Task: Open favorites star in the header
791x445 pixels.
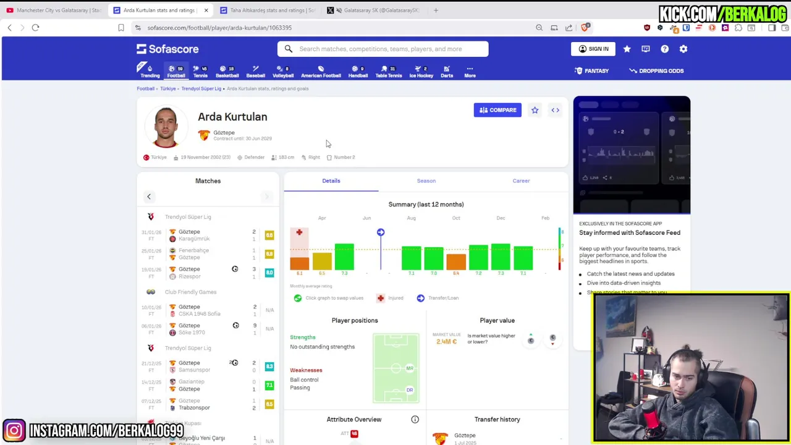Action: pyautogui.click(x=627, y=49)
